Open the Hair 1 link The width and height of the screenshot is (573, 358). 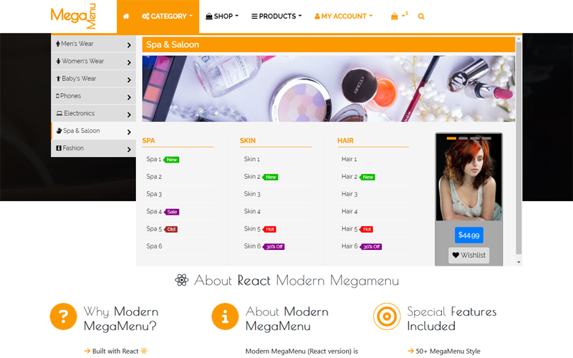coord(349,159)
